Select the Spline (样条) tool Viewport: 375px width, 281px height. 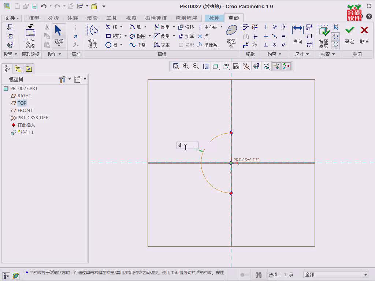[x=138, y=45]
